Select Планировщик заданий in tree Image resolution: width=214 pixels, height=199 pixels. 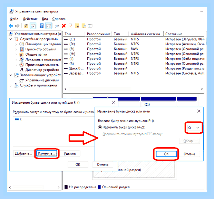[x=43, y=44]
